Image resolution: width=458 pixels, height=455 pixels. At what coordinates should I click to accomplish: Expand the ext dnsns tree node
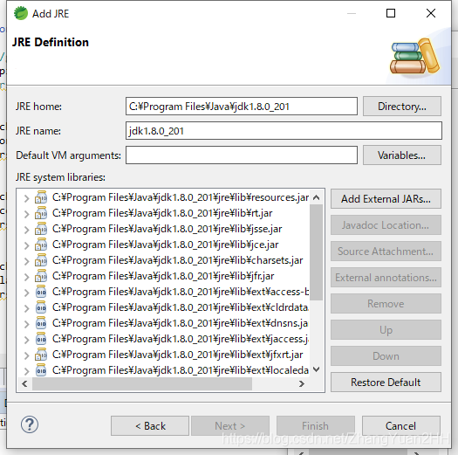[x=26, y=324]
